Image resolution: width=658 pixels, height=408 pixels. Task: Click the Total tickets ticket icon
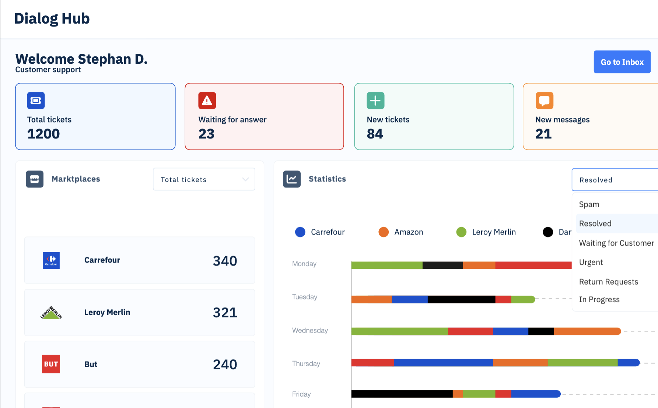pos(36,101)
